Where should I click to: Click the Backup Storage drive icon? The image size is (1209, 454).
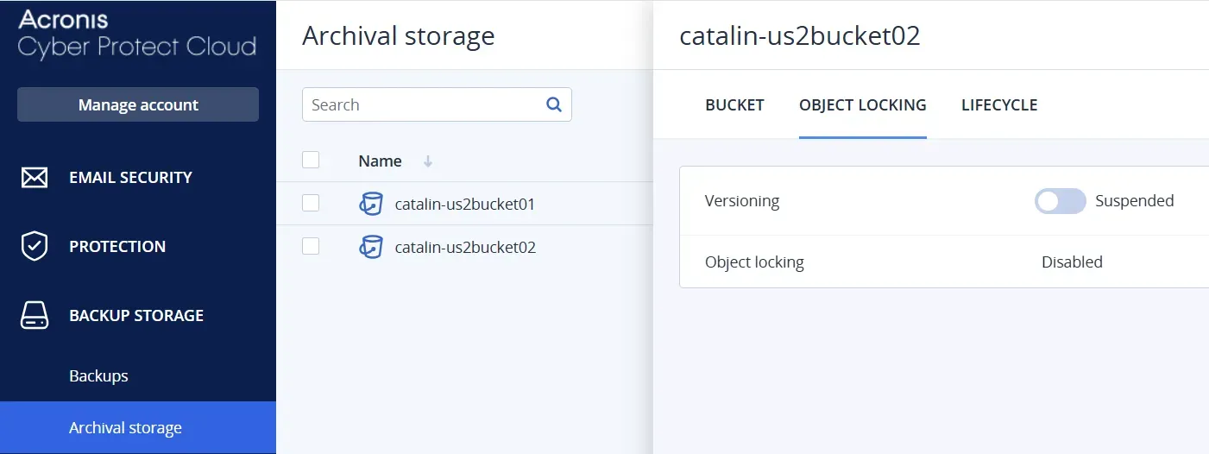coord(35,316)
